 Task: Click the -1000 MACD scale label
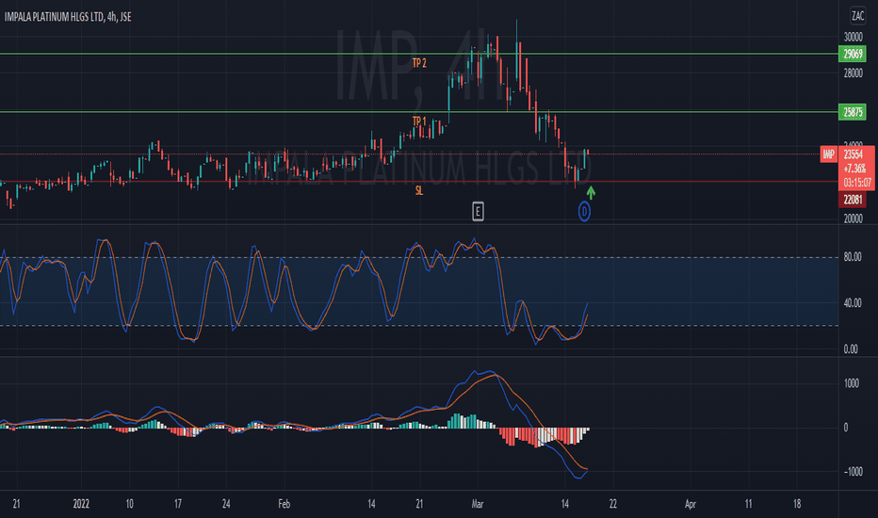pos(853,472)
